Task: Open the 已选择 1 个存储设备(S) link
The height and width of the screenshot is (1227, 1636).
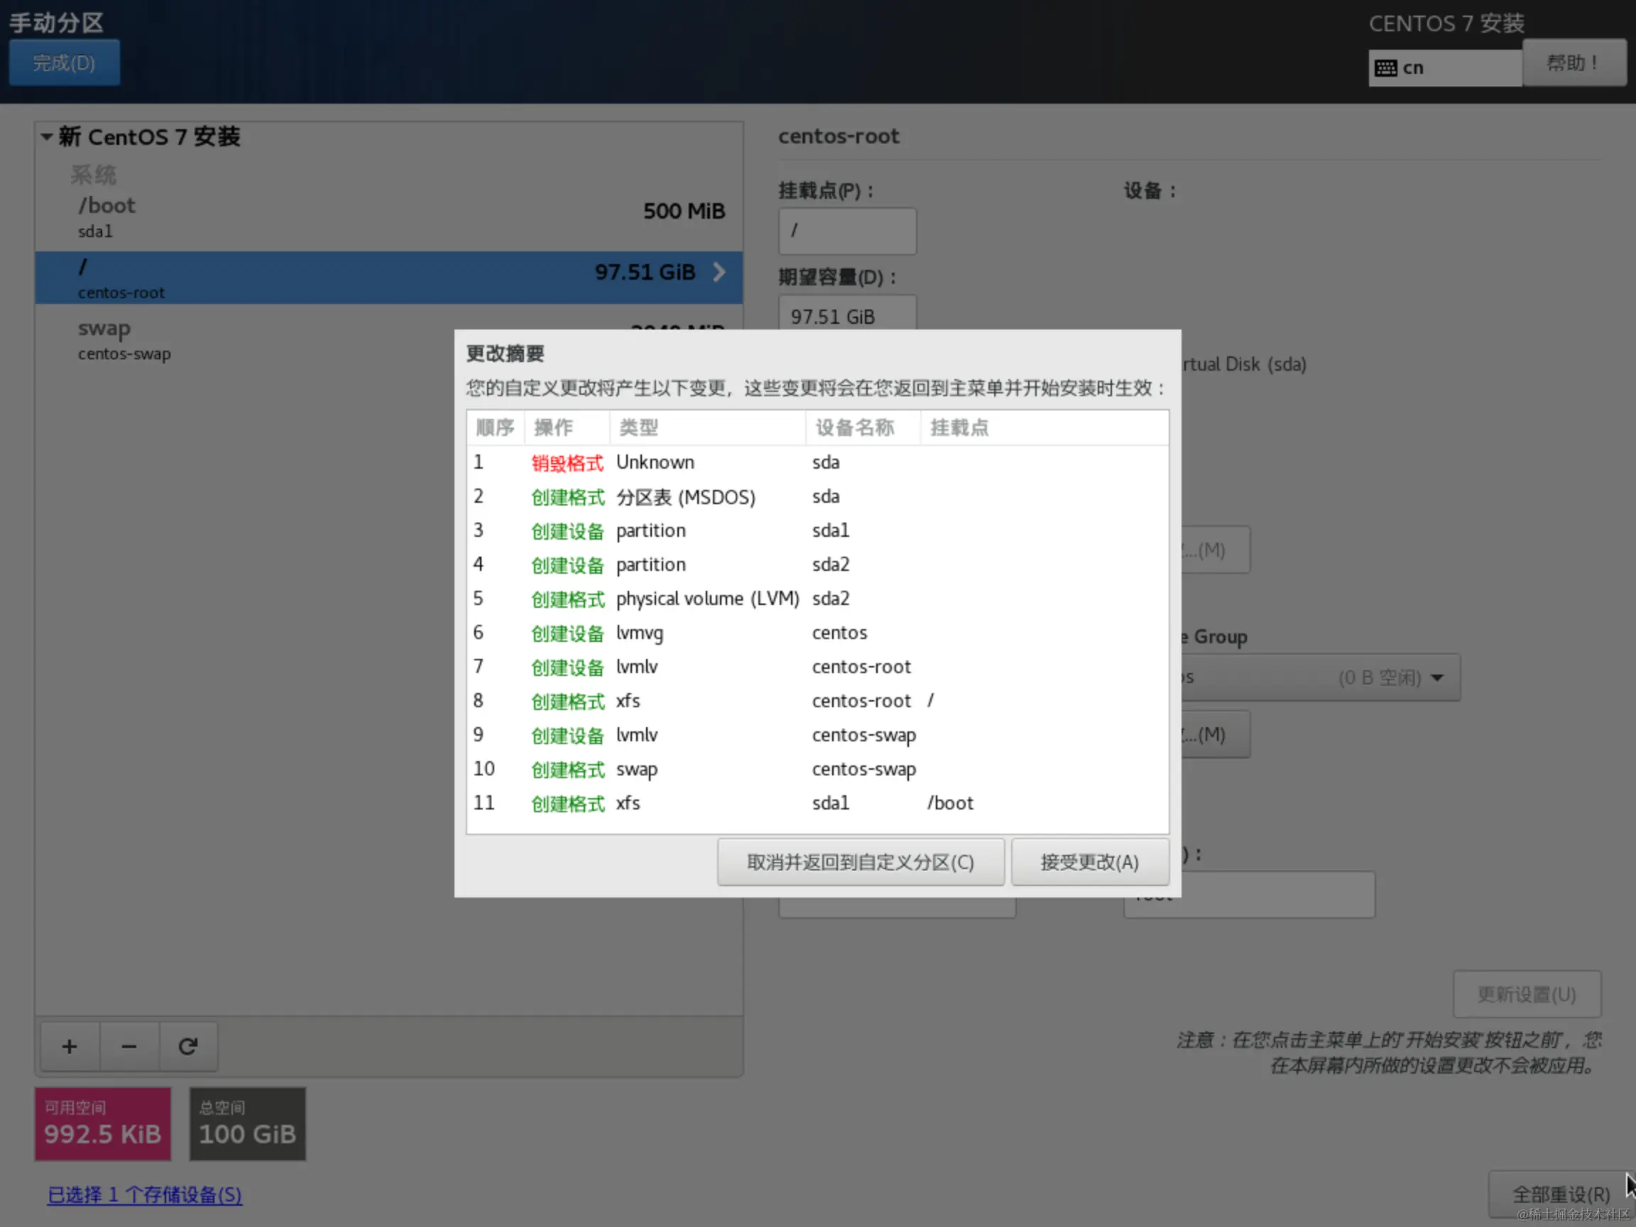Action: [143, 1194]
